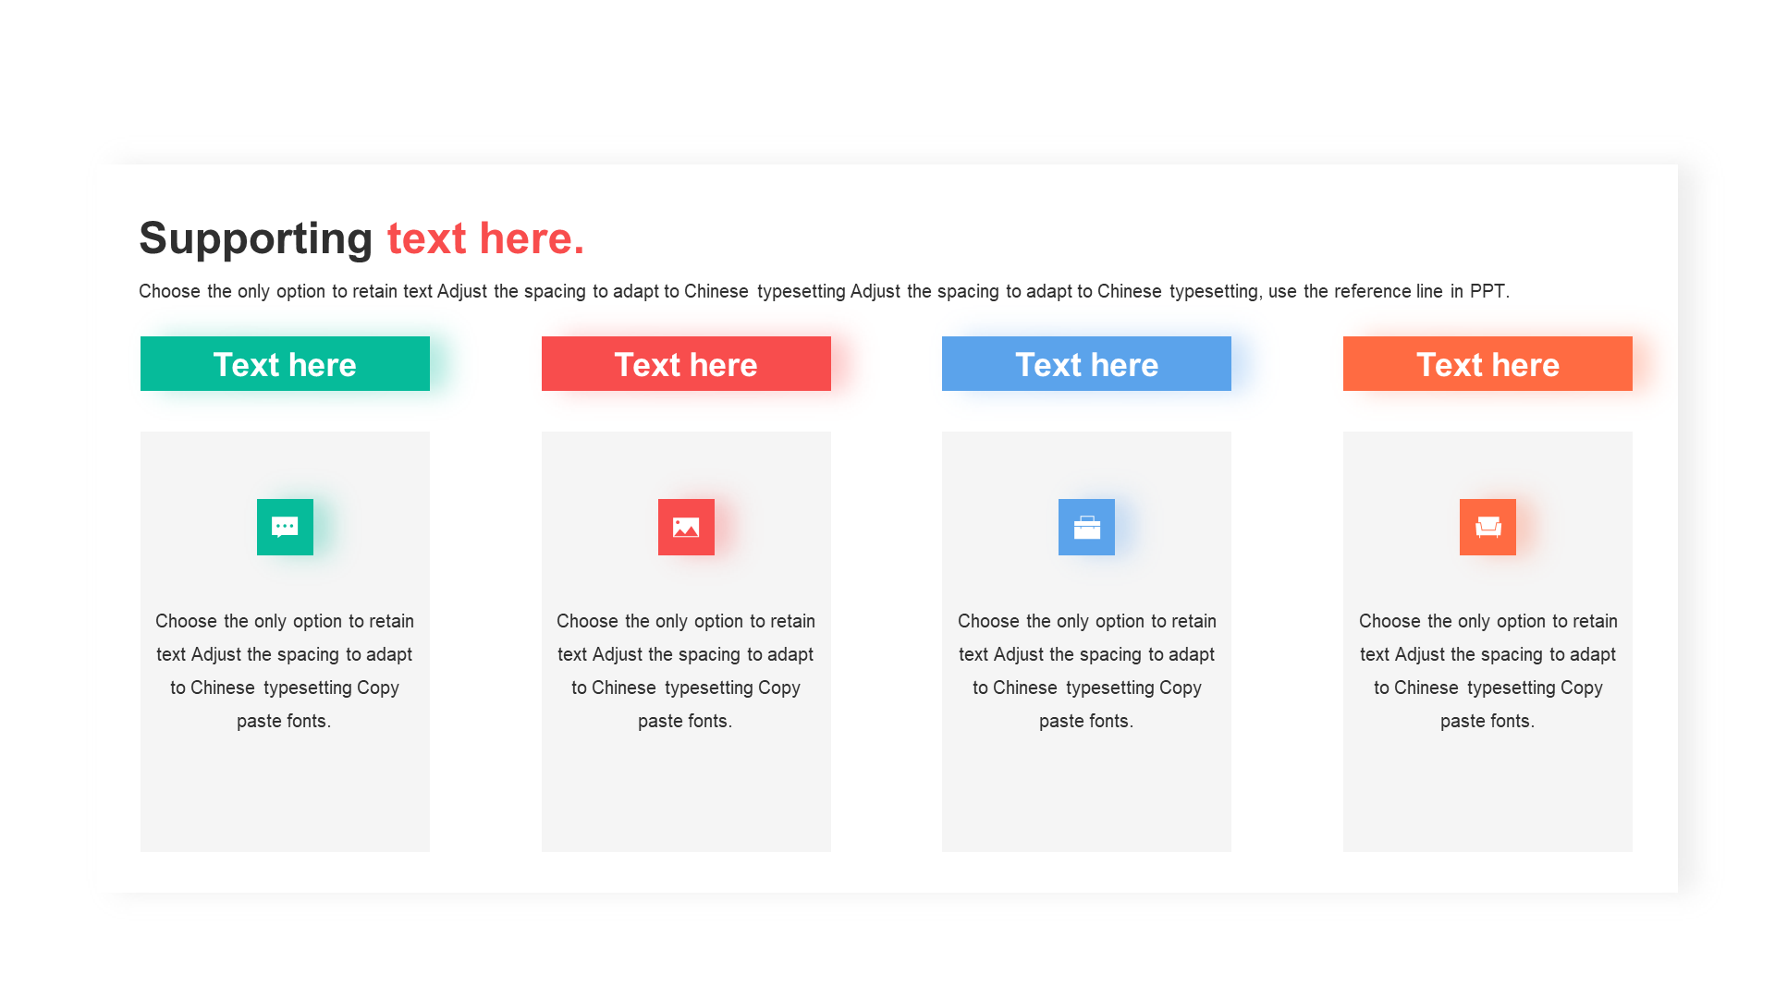Click the paragraph under the orange sofa icon
The width and height of the screenshot is (1775, 998).
click(1487, 671)
